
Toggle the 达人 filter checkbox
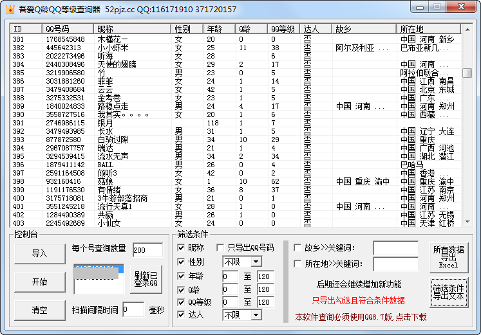click(x=181, y=314)
